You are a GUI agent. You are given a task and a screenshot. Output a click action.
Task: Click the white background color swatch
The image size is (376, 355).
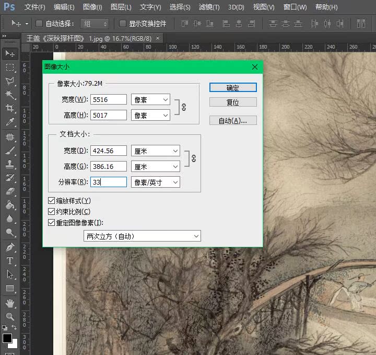tap(15, 346)
